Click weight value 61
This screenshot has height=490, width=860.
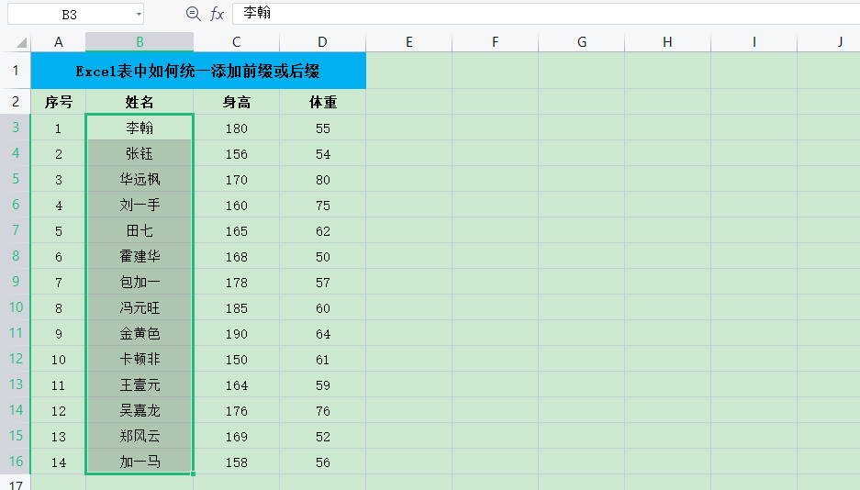point(322,360)
